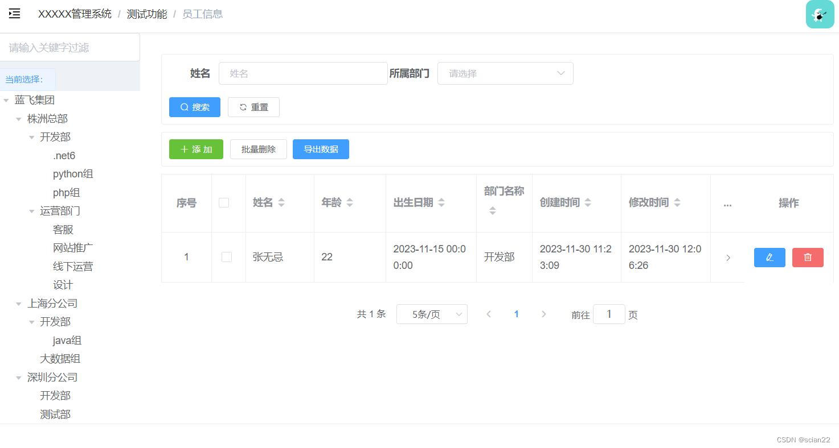The width and height of the screenshot is (839, 448).
Task: Select 设计 in department tree
Action: (x=63, y=285)
